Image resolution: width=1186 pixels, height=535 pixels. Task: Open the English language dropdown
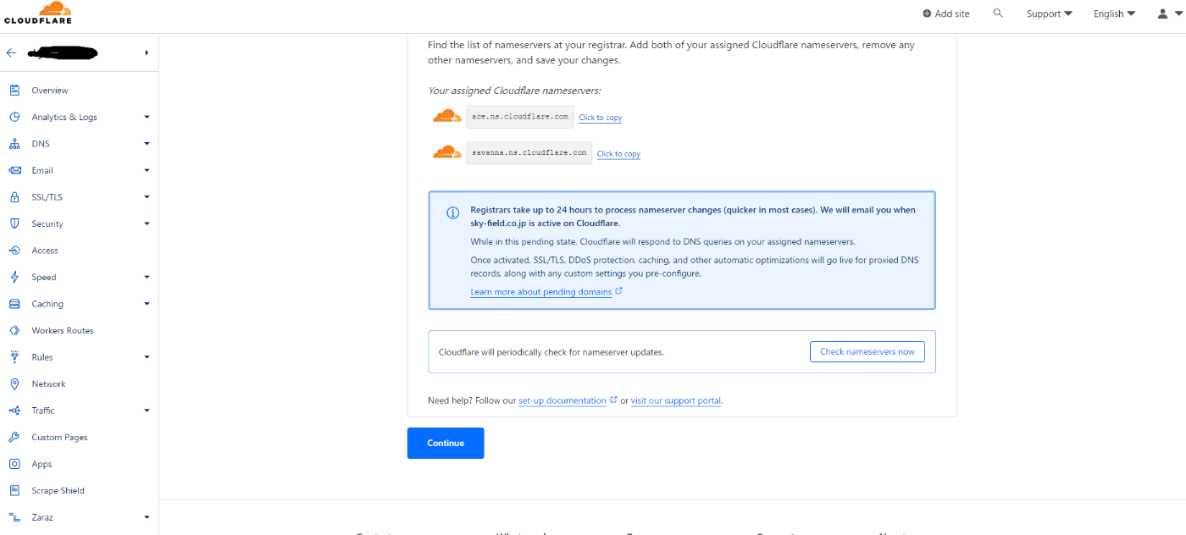1114,14
